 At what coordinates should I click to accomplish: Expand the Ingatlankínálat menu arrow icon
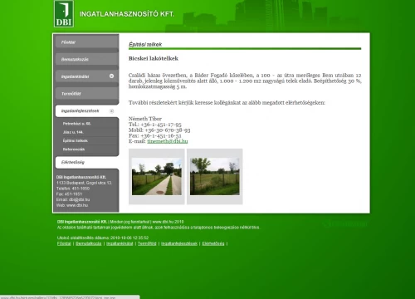111,76
